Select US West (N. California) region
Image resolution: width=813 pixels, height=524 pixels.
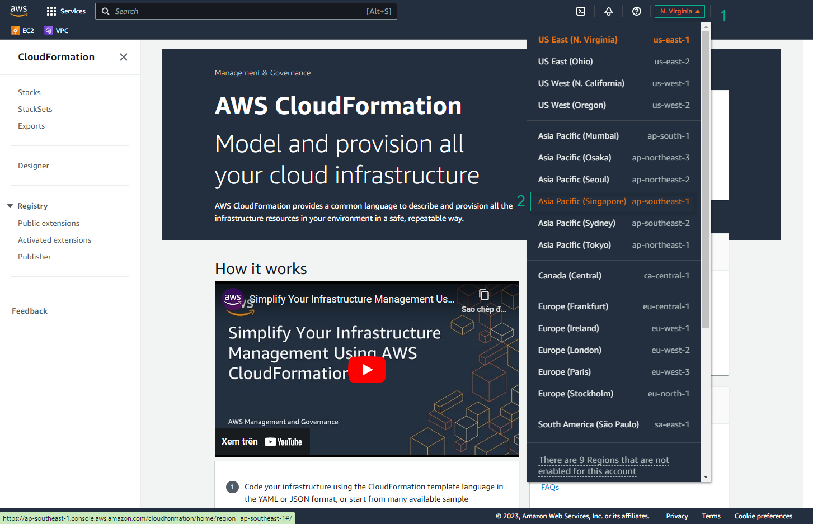pyautogui.click(x=614, y=83)
